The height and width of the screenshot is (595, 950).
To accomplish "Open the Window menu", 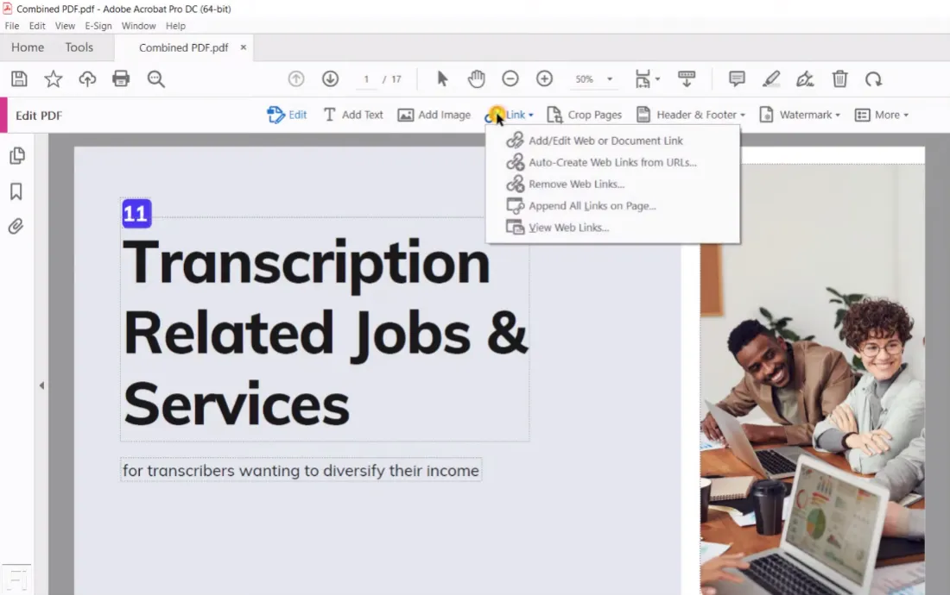I will (139, 26).
